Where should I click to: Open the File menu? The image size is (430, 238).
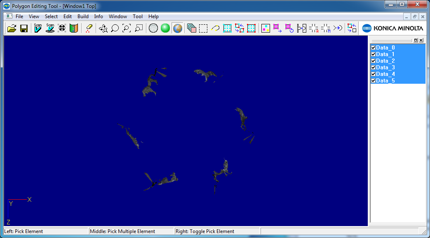tap(19, 16)
